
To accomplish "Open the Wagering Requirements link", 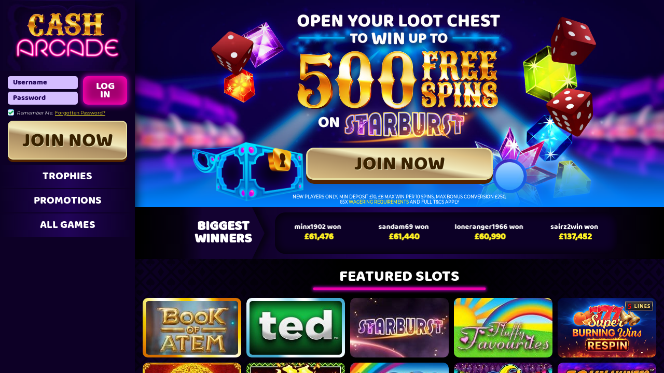I will tap(379, 202).
